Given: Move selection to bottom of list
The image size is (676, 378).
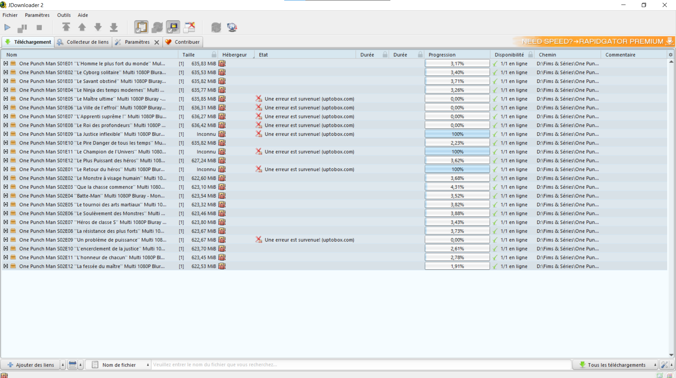Looking at the screenshot, I should (x=114, y=27).
